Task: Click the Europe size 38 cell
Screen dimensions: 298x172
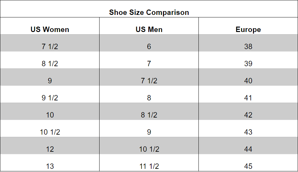Action: click(x=248, y=47)
